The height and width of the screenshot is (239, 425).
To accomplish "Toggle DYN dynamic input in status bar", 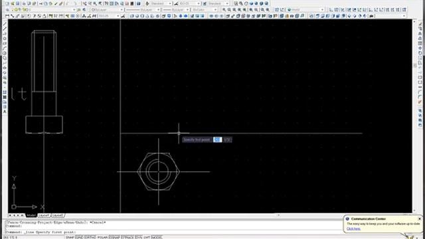I will point(139,238).
